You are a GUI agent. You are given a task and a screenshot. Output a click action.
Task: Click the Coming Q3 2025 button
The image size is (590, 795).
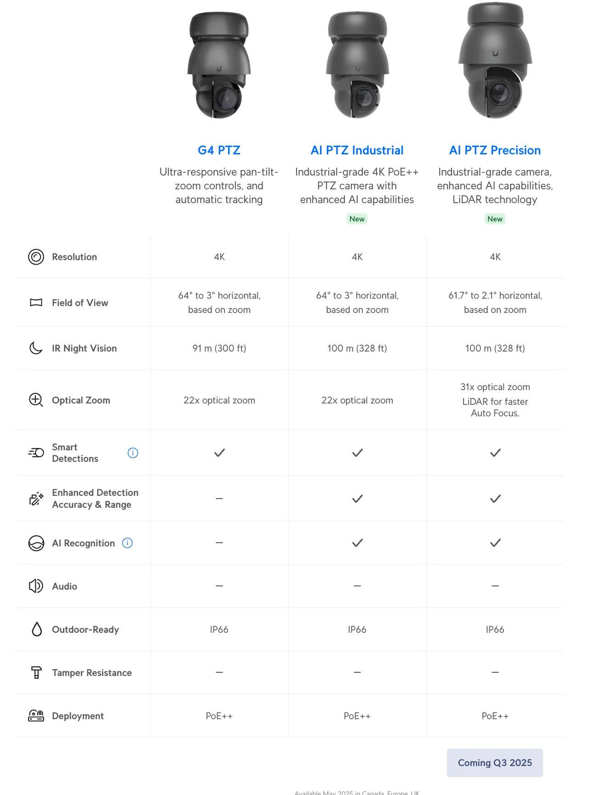pos(495,763)
